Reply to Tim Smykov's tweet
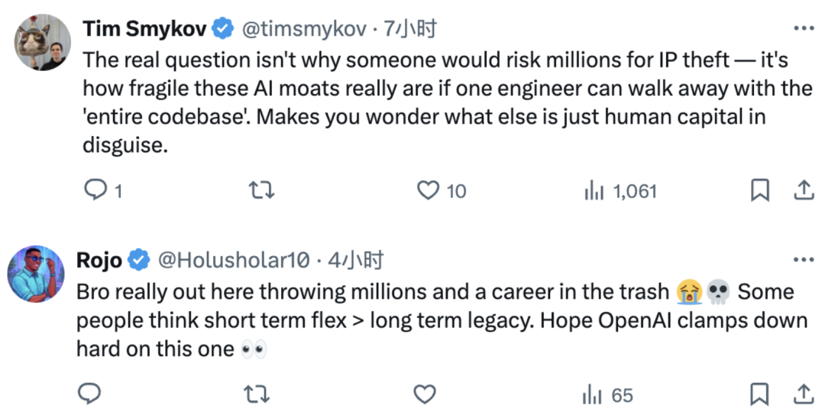 pos(95,190)
